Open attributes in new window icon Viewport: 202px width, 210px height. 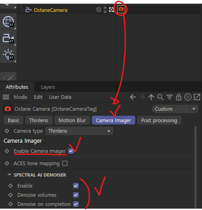coord(197,97)
